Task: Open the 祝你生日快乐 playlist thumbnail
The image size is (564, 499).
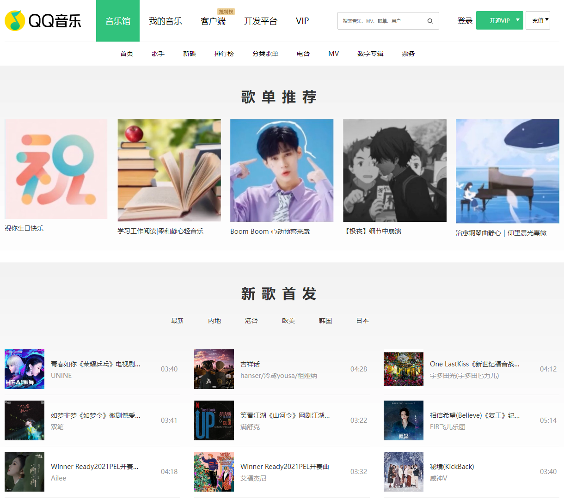Action: [x=55, y=169]
